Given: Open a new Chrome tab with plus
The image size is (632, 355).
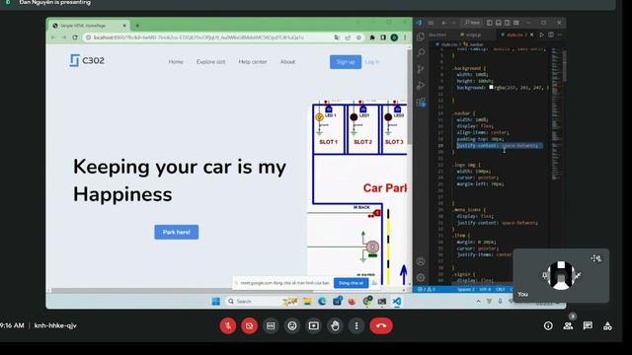Looking at the screenshot, I should pyautogui.click(x=137, y=26).
